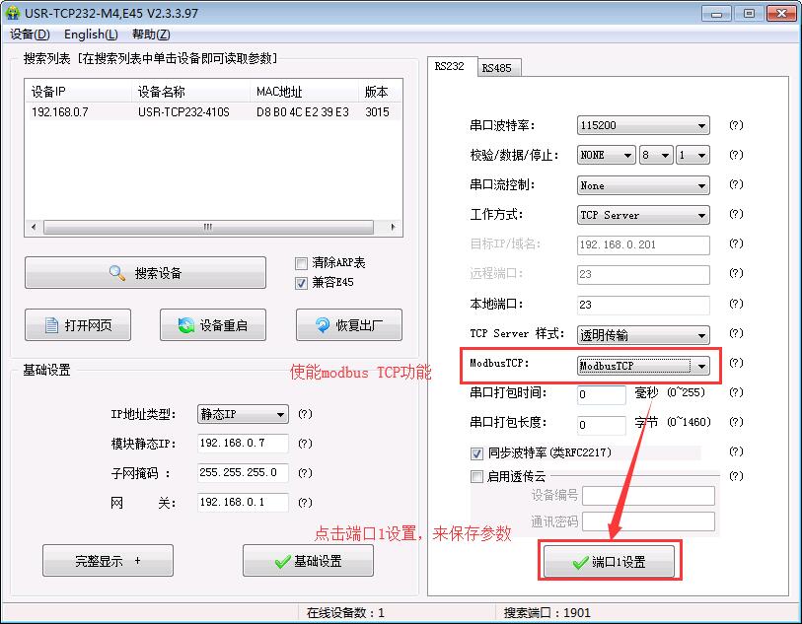The width and height of the screenshot is (802, 624).
Task: Click green checkmark icon on 端口1设置 button
Action: pyautogui.click(x=580, y=562)
